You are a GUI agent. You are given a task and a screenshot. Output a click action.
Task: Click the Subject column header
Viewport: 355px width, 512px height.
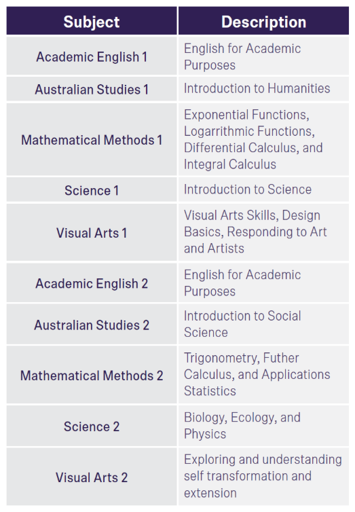coord(92,20)
